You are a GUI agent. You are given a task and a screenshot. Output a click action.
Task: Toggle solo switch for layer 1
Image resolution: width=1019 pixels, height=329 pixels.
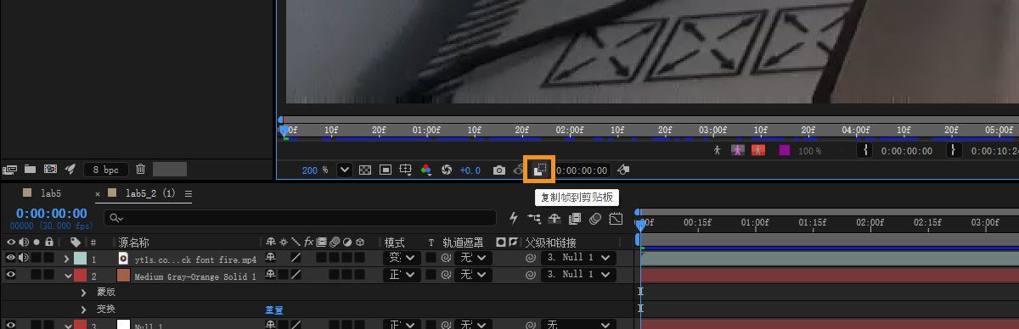tap(37, 258)
